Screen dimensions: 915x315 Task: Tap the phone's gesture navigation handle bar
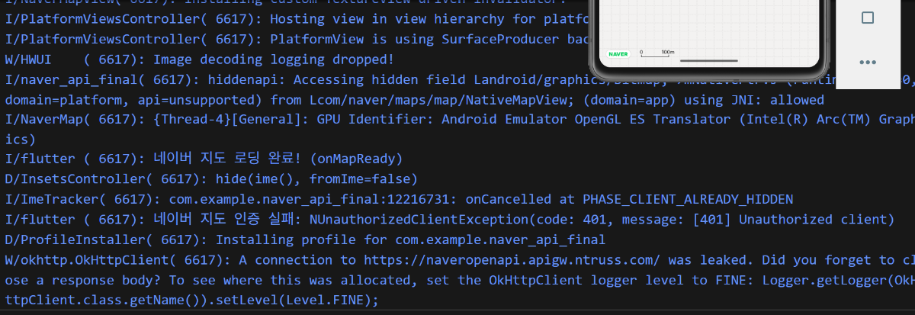pos(708,60)
